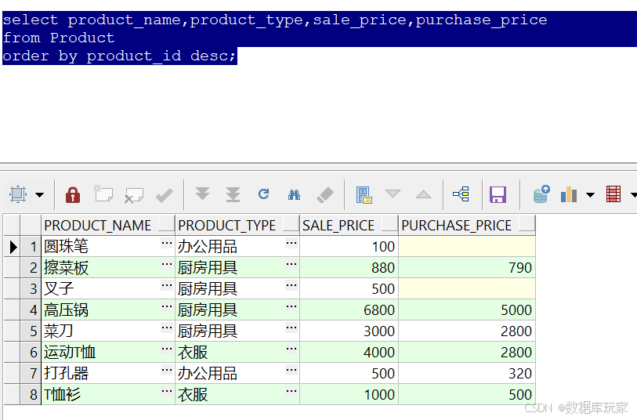Select row number 4 in the grid
Screen dimensions: 637x420
pos(31,310)
